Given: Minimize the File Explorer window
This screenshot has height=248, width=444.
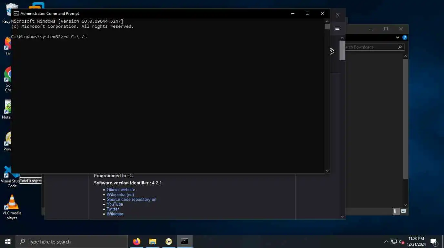Looking at the screenshot, I should [371, 29].
